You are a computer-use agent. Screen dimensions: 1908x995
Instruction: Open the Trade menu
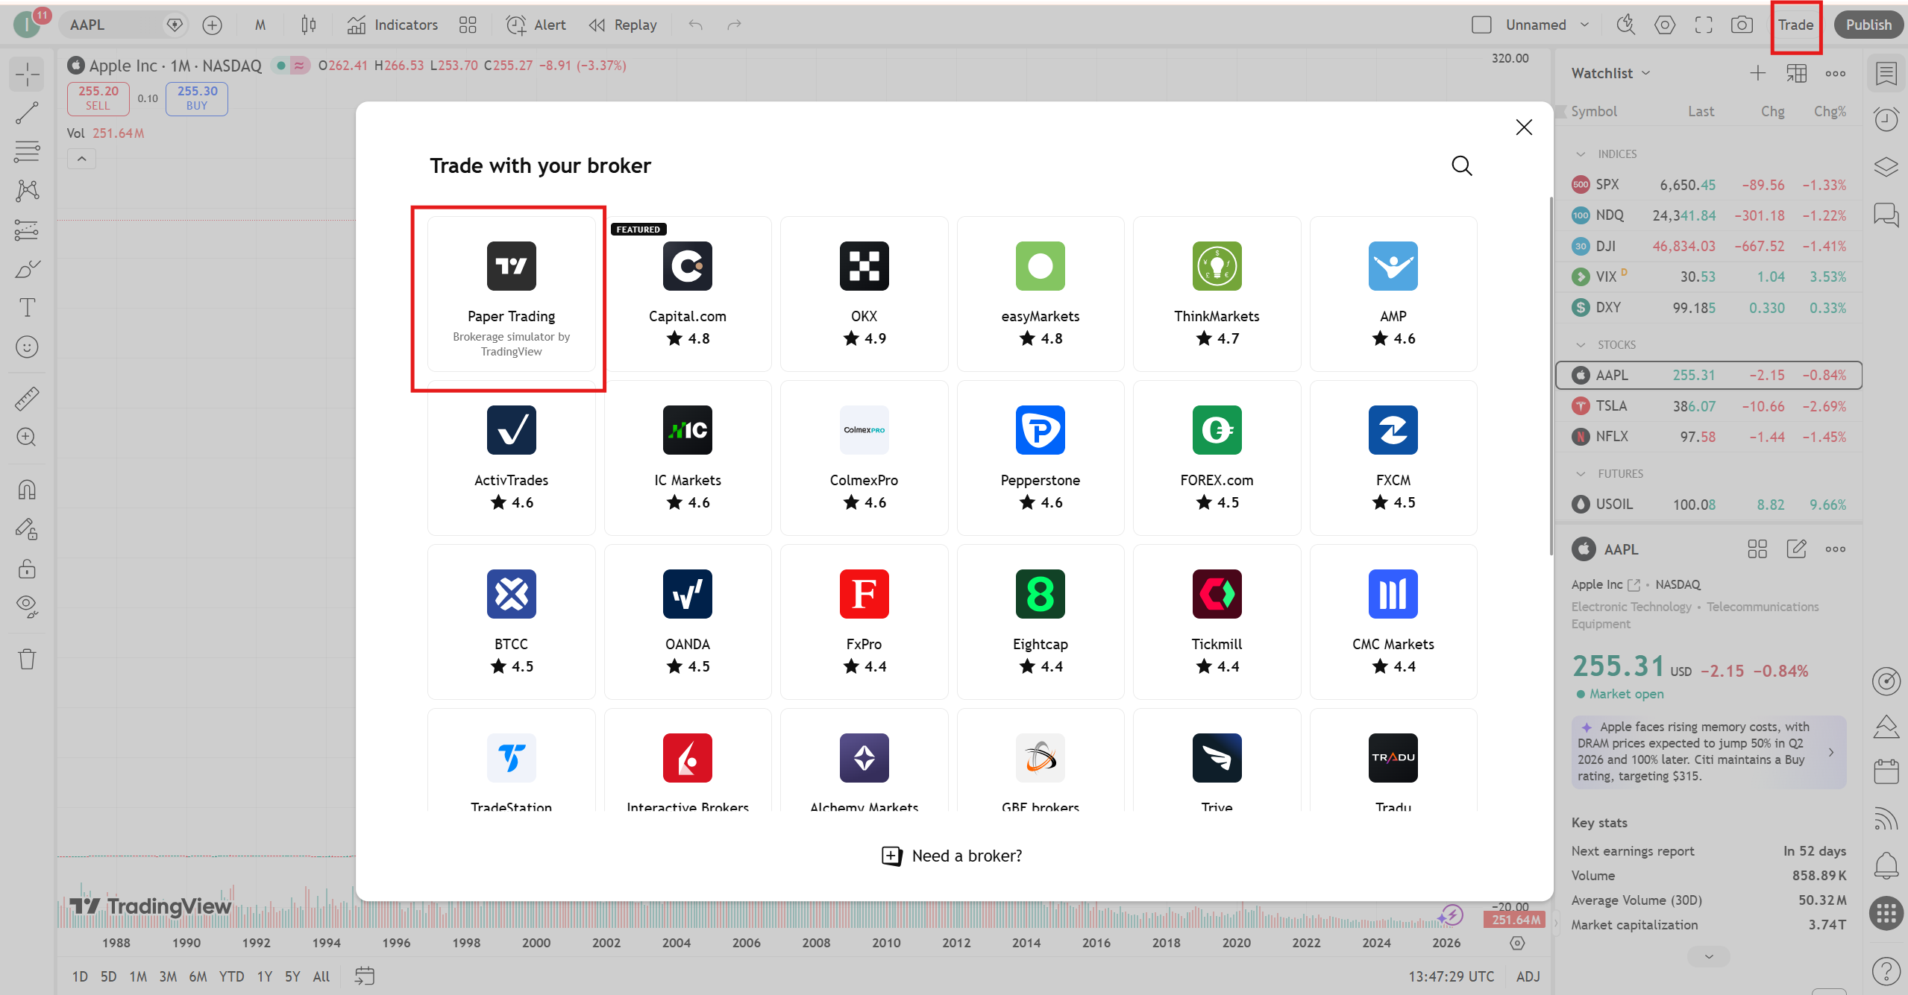pyautogui.click(x=1795, y=24)
